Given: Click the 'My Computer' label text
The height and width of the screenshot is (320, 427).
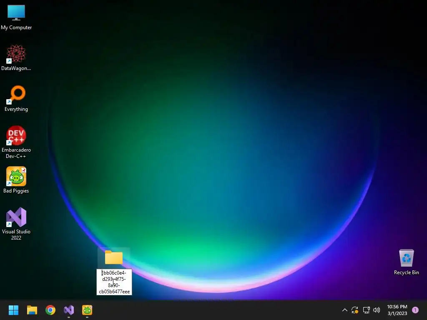Looking at the screenshot, I should (16, 27).
